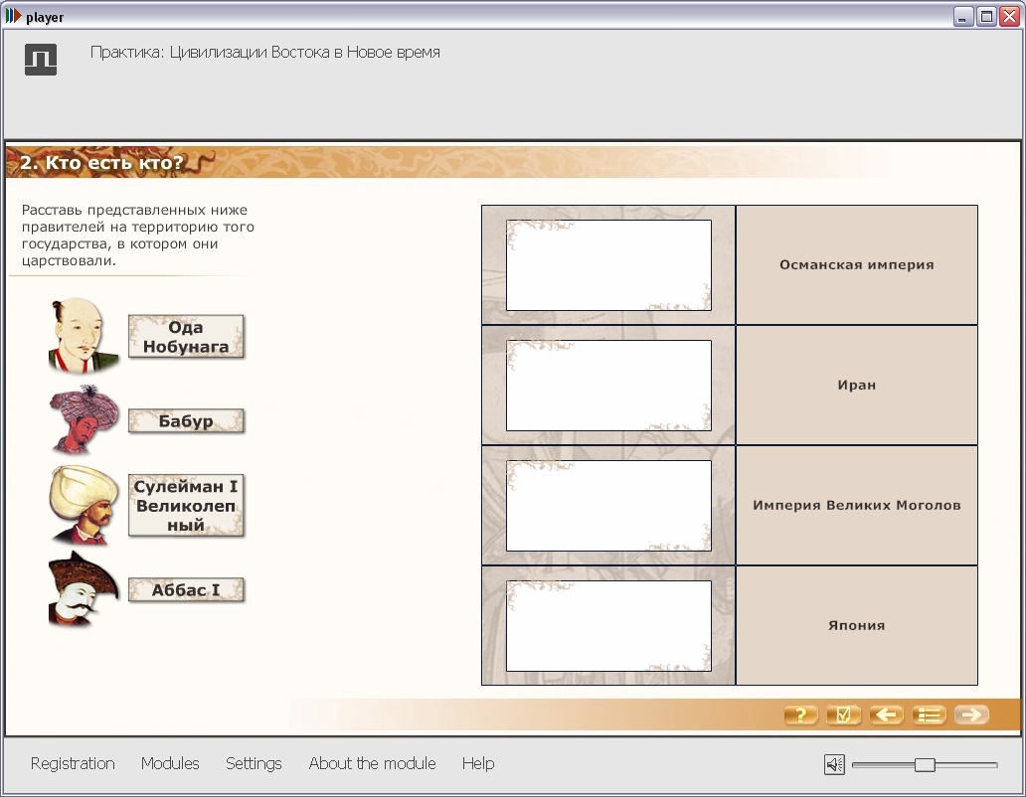Click the volume slider handle
The image size is (1026, 797).
click(x=925, y=764)
